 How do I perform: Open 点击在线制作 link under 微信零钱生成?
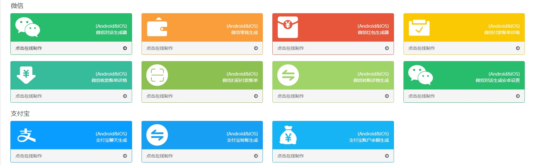[x=159, y=48]
